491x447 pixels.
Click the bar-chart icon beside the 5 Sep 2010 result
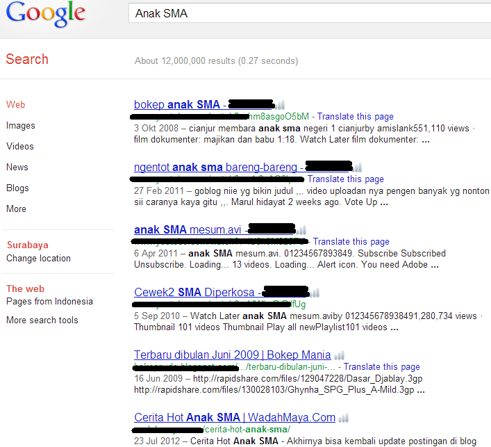[315, 293]
